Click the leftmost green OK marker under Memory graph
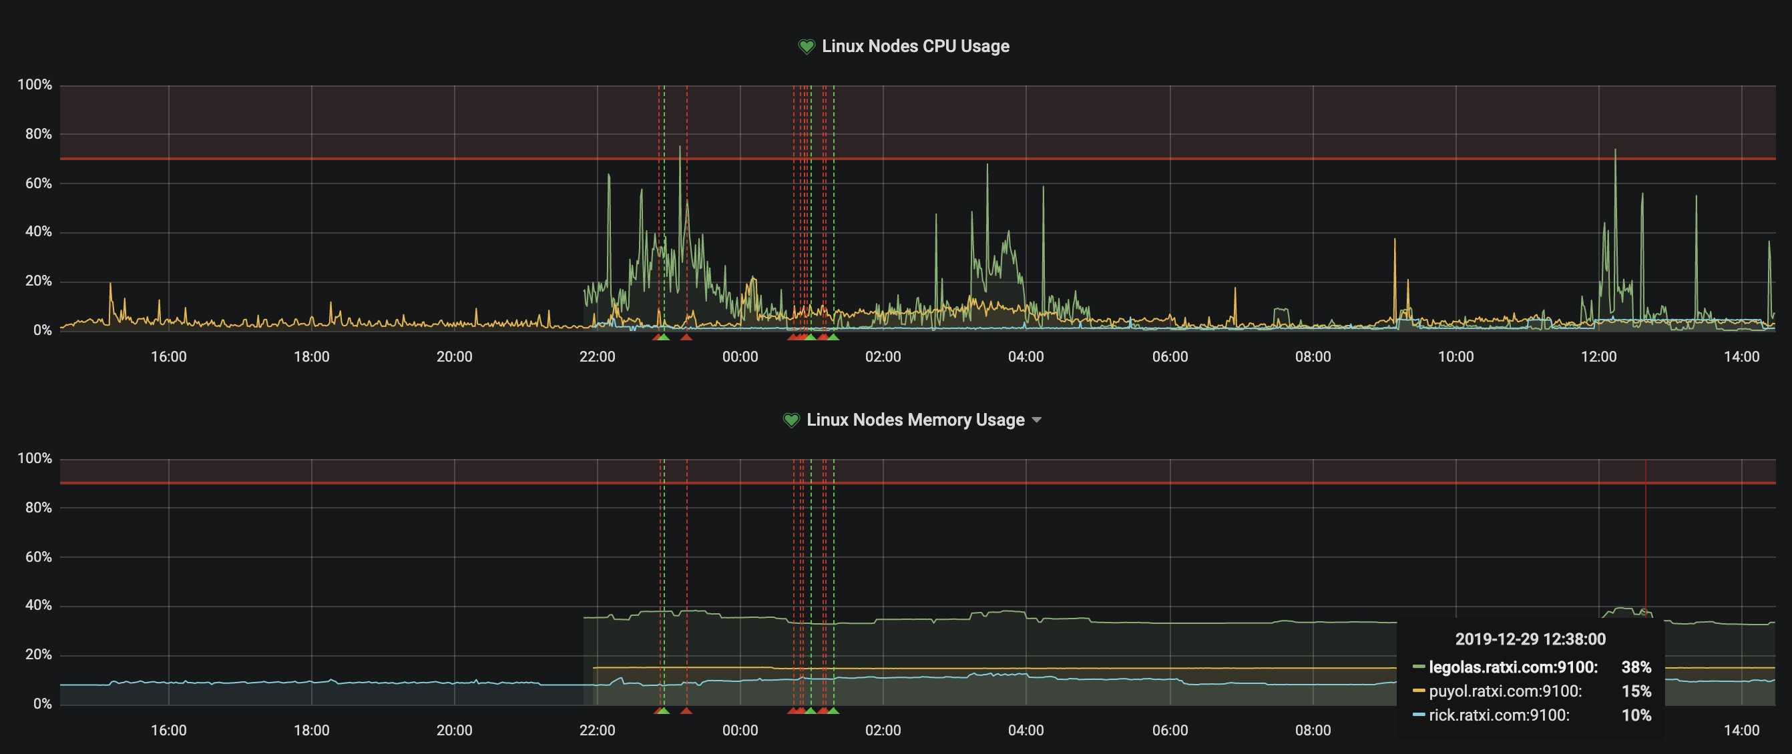The image size is (1792, 754). tap(664, 711)
